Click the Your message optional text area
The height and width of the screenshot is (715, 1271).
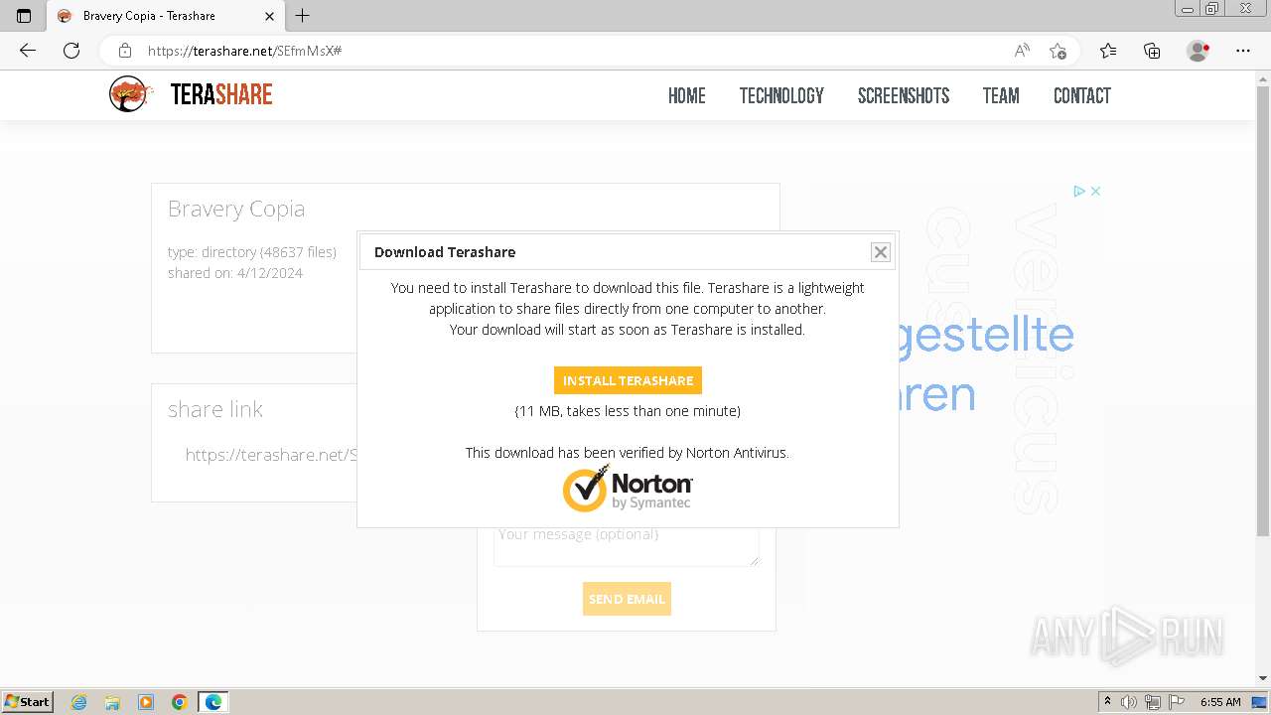627,546
